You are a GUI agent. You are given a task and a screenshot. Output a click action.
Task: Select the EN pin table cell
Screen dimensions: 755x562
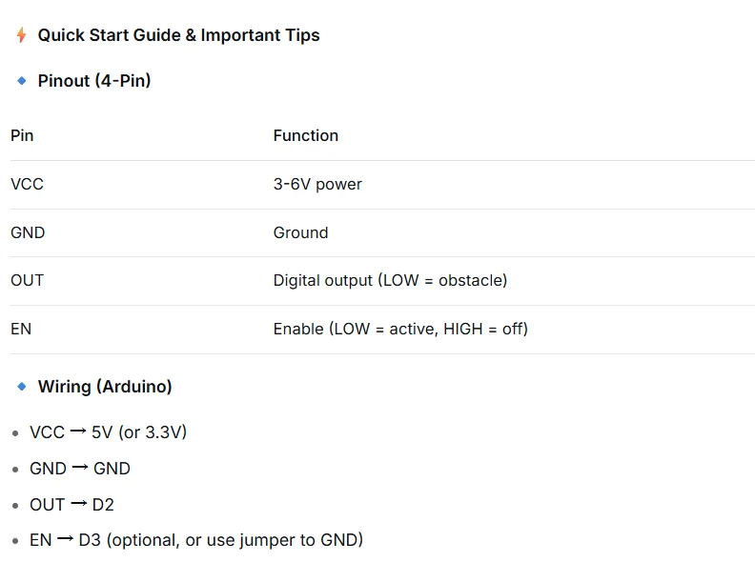tap(21, 330)
